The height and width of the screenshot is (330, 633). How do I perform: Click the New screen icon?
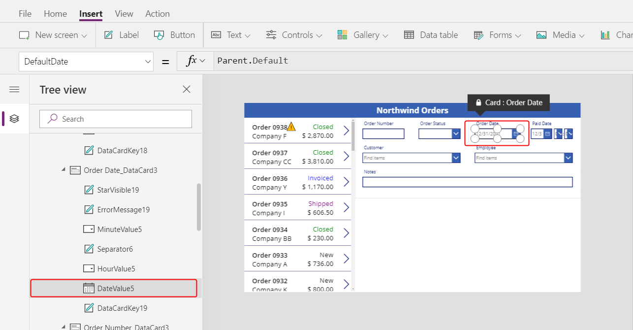tap(24, 34)
